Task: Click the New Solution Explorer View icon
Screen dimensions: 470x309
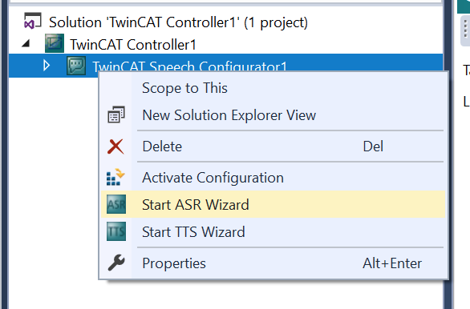Action: 116,114
